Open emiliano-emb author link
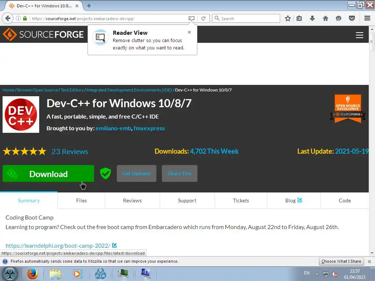The height and width of the screenshot is (281, 375). point(113,128)
